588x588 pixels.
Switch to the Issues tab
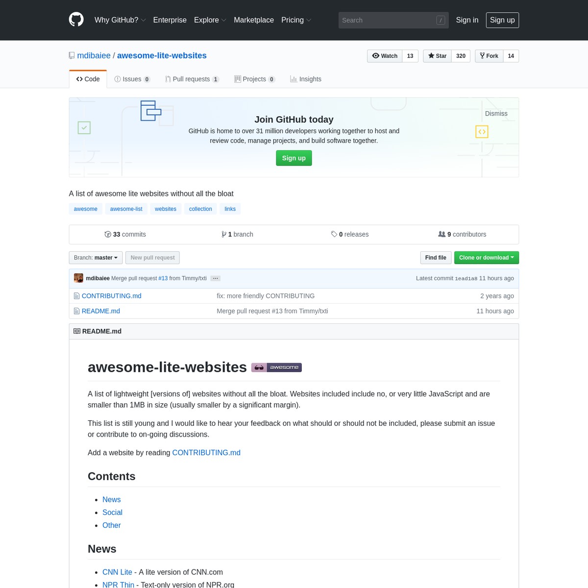coord(132,79)
